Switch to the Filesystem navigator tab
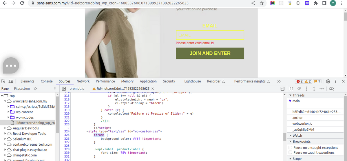The image size is (347, 161). point(22,89)
